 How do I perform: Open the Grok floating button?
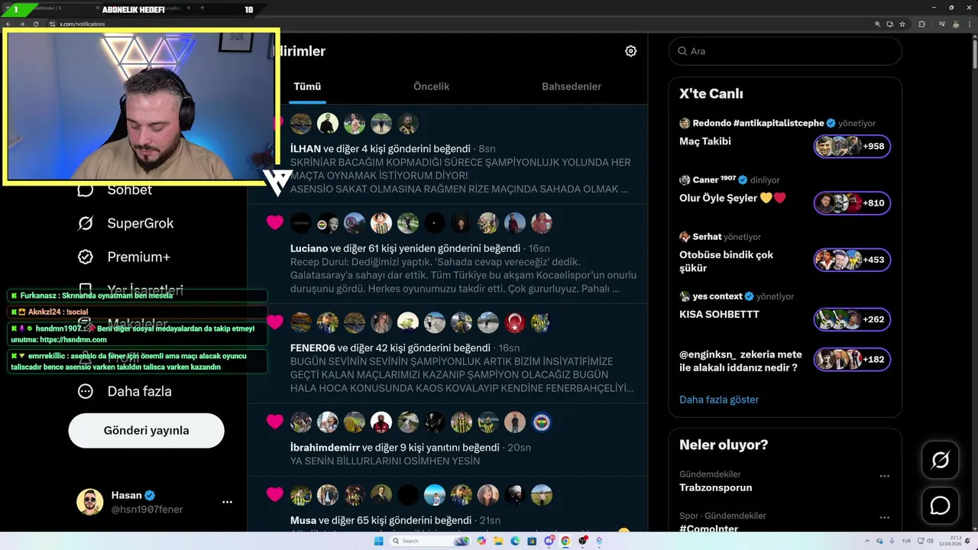(940, 460)
